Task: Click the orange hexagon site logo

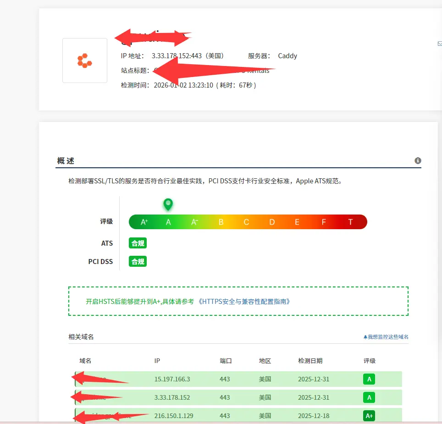Action: pyautogui.click(x=84, y=61)
